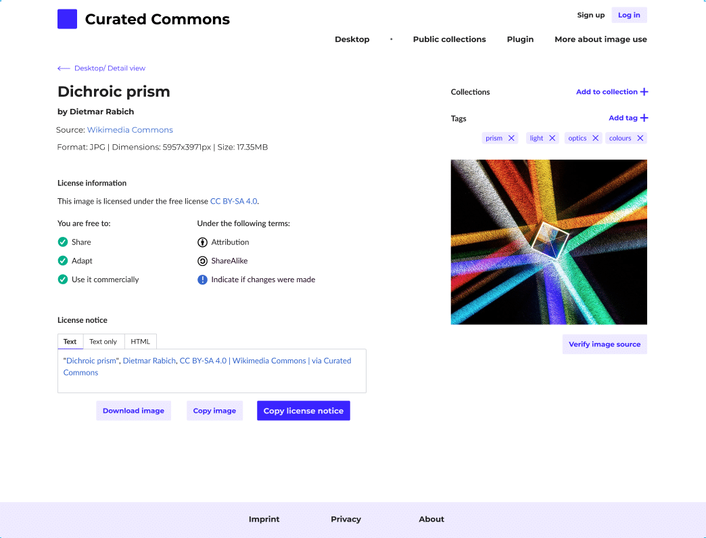Click the plus icon next to Add tag

644,118
